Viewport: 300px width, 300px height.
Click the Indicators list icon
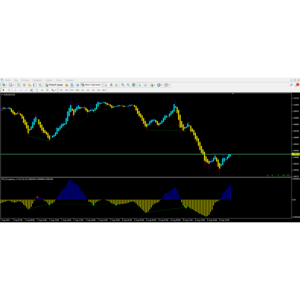coord(152,85)
